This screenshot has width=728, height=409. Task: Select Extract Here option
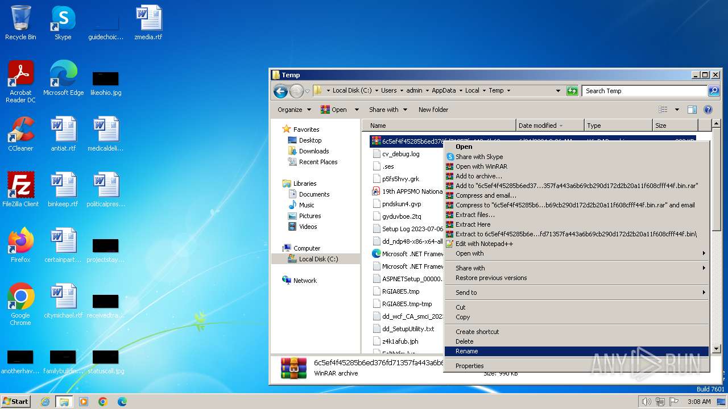[576, 224]
